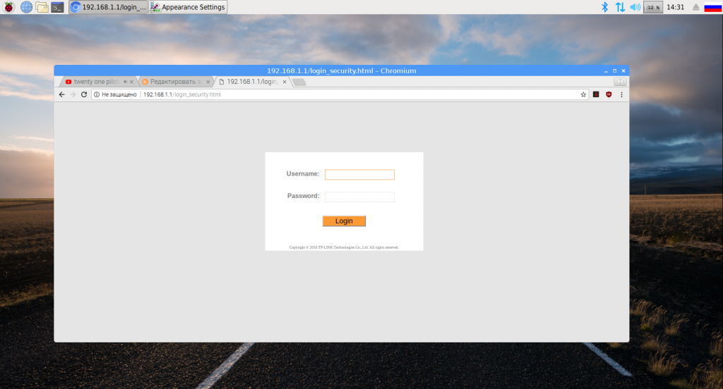Image resolution: width=723 pixels, height=389 pixels.
Task: Open the Raspberry Pi main menu
Action: click(8, 7)
